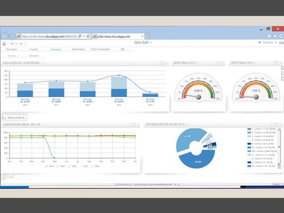Screen dimensions: 284x213
Task: Select the Absentismo tab
Action: coord(78,49)
